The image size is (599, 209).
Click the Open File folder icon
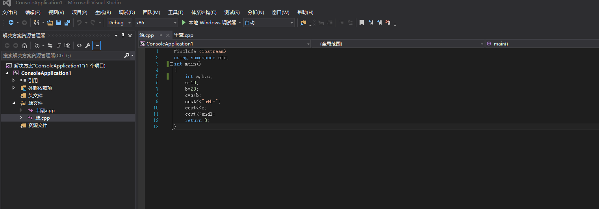pos(50,23)
